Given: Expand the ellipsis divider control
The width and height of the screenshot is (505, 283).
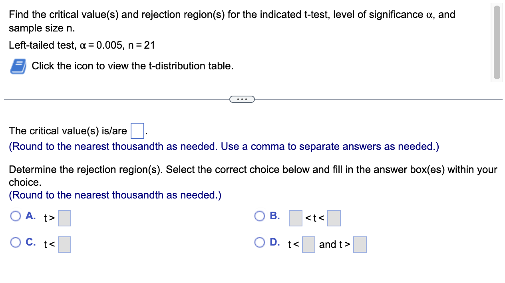Looking at the screenshot, I should coord(242,99).
